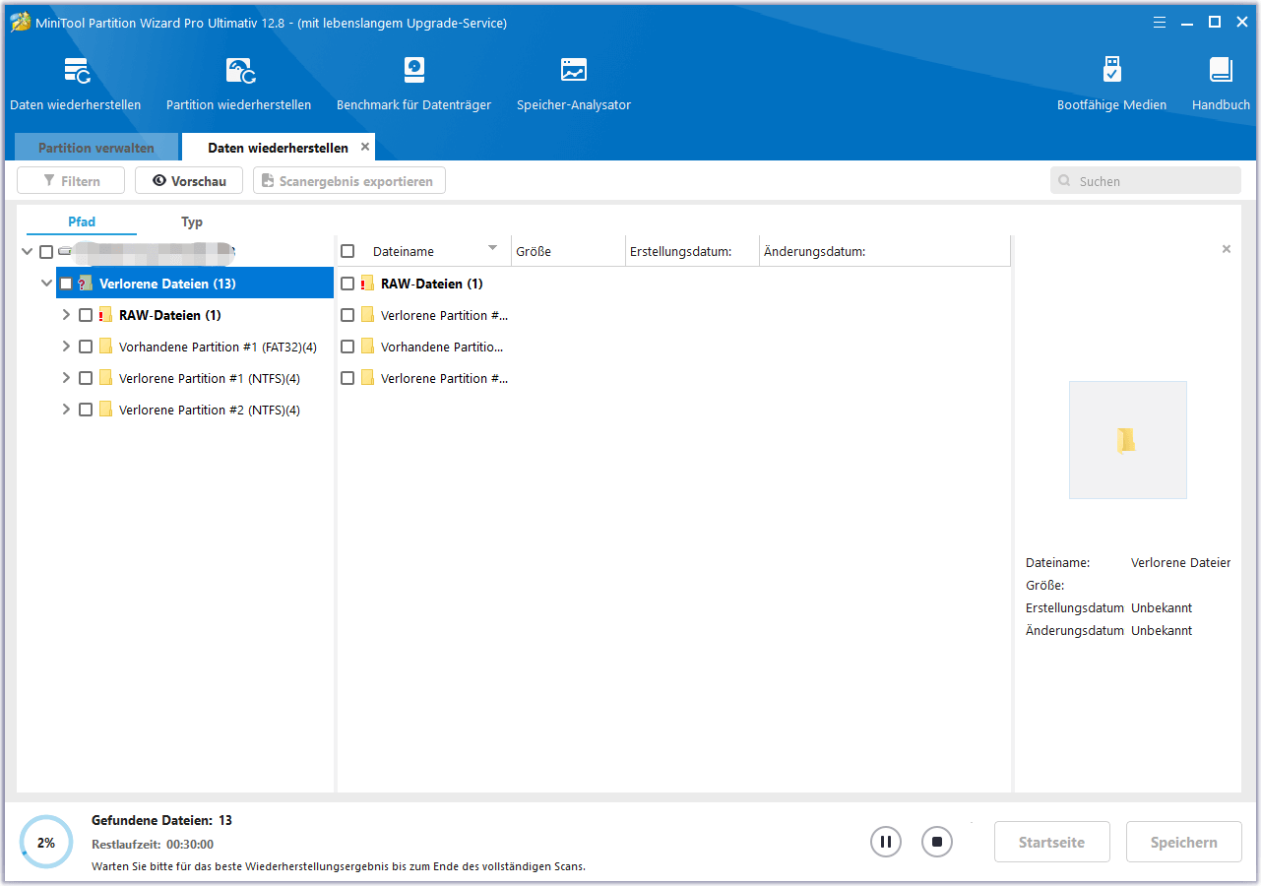The width and height of the screenshot is (1261, 886).
Task: Switch to the Pfad view tab
Action: [82, 221]
